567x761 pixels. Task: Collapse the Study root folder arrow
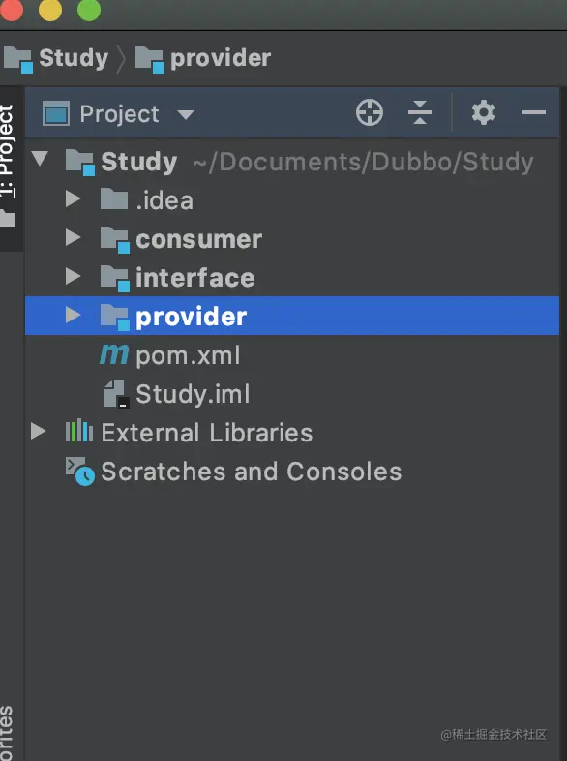click(x=40, y=158)
